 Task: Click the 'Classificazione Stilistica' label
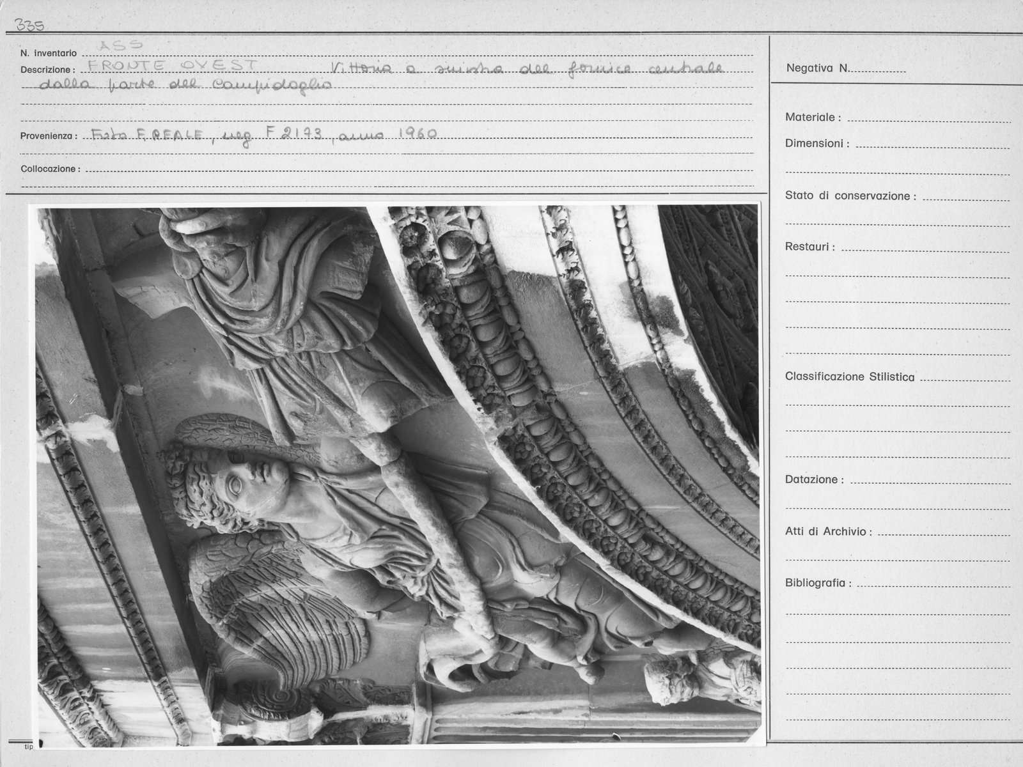(x=850, y=377)
